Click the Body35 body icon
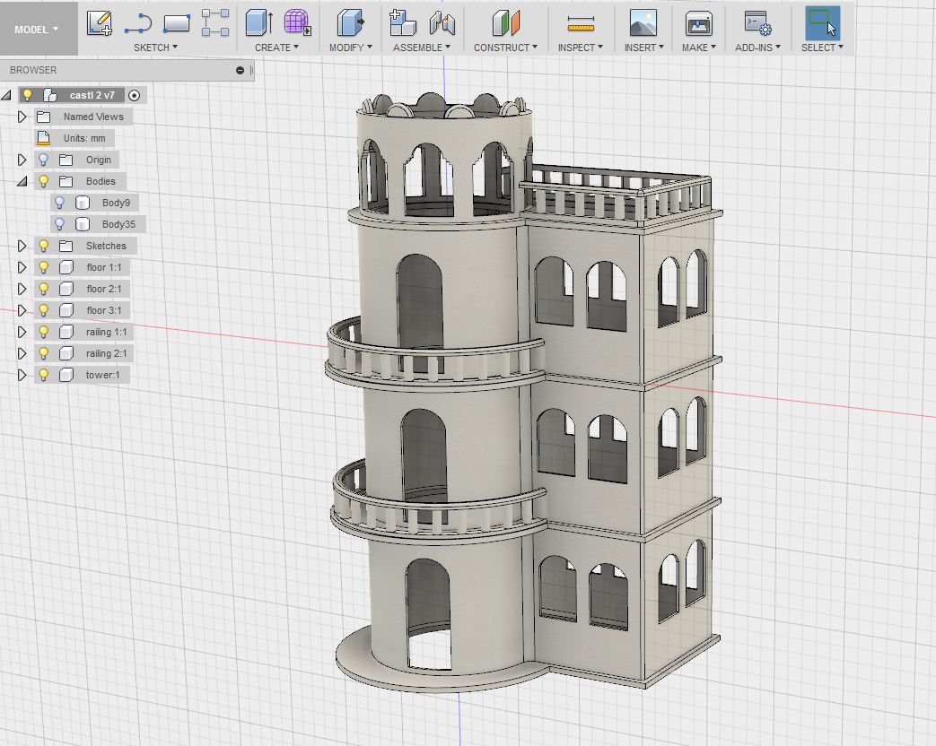 [x=83, y=224]
